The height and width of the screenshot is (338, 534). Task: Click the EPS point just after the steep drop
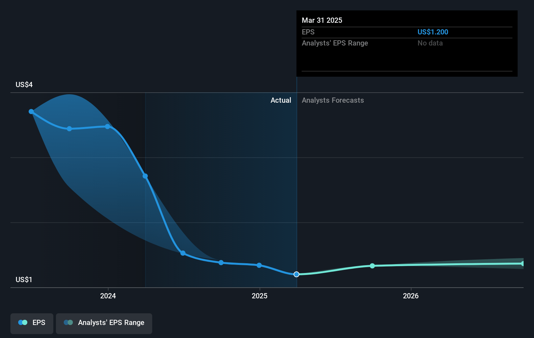point(183,253)
